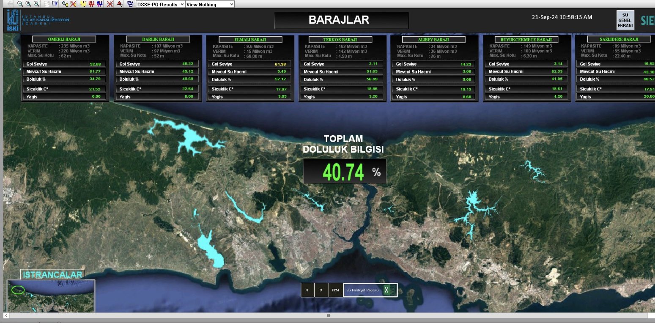Click the zoom out magnifier icon

tap(20, 4)
